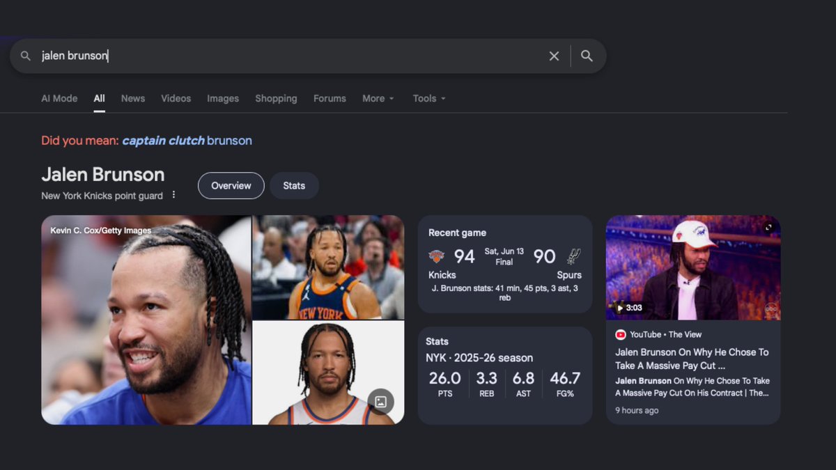Open the Tools dropdown
This screenshot has width=836, height=470.
[x=429, y=98]
